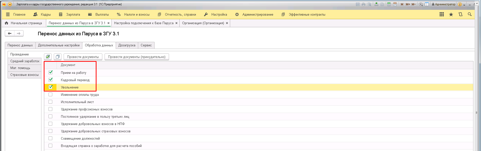
Task: Select the Средний заработок side tab
Action: [25, 61]
